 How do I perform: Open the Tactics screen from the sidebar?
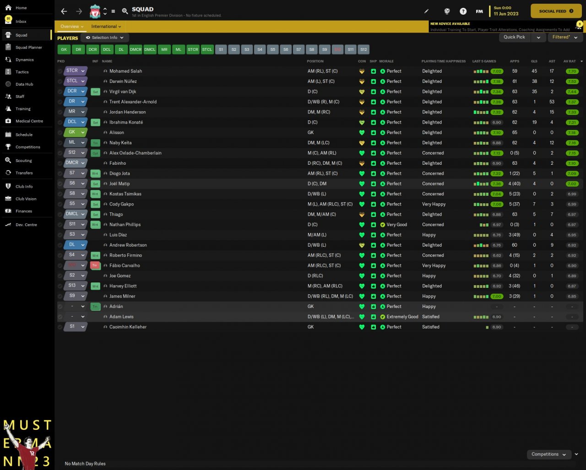[22, 72]
